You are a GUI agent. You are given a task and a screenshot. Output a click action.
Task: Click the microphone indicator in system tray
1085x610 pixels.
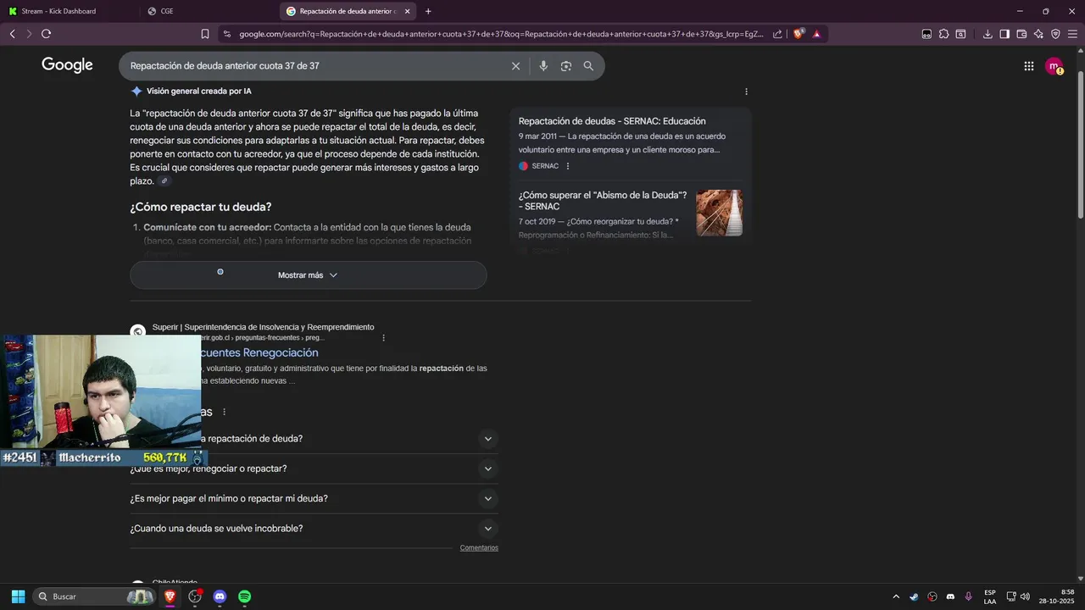(x=968, y=596)
